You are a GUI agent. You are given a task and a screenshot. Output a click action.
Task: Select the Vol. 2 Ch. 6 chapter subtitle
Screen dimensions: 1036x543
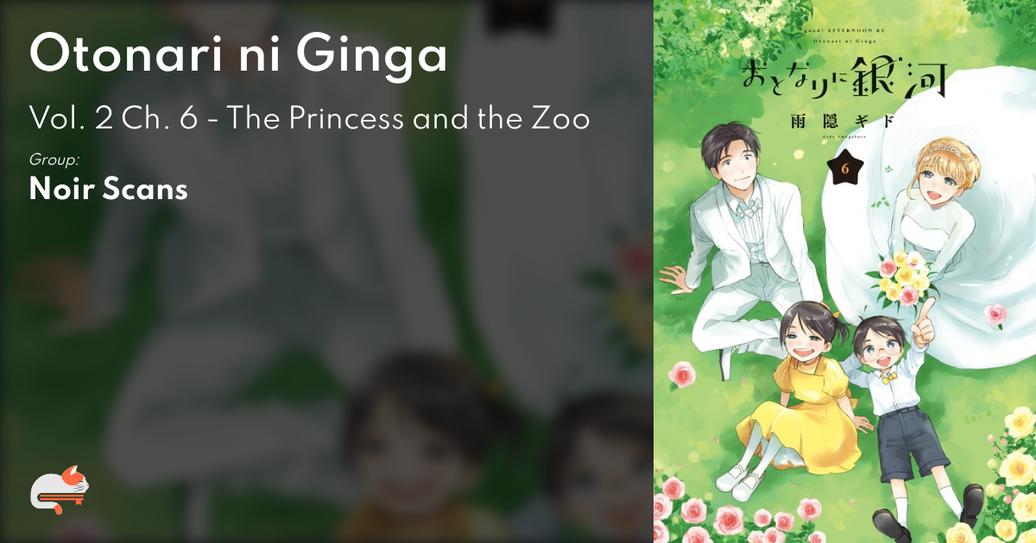click(309, 117)
